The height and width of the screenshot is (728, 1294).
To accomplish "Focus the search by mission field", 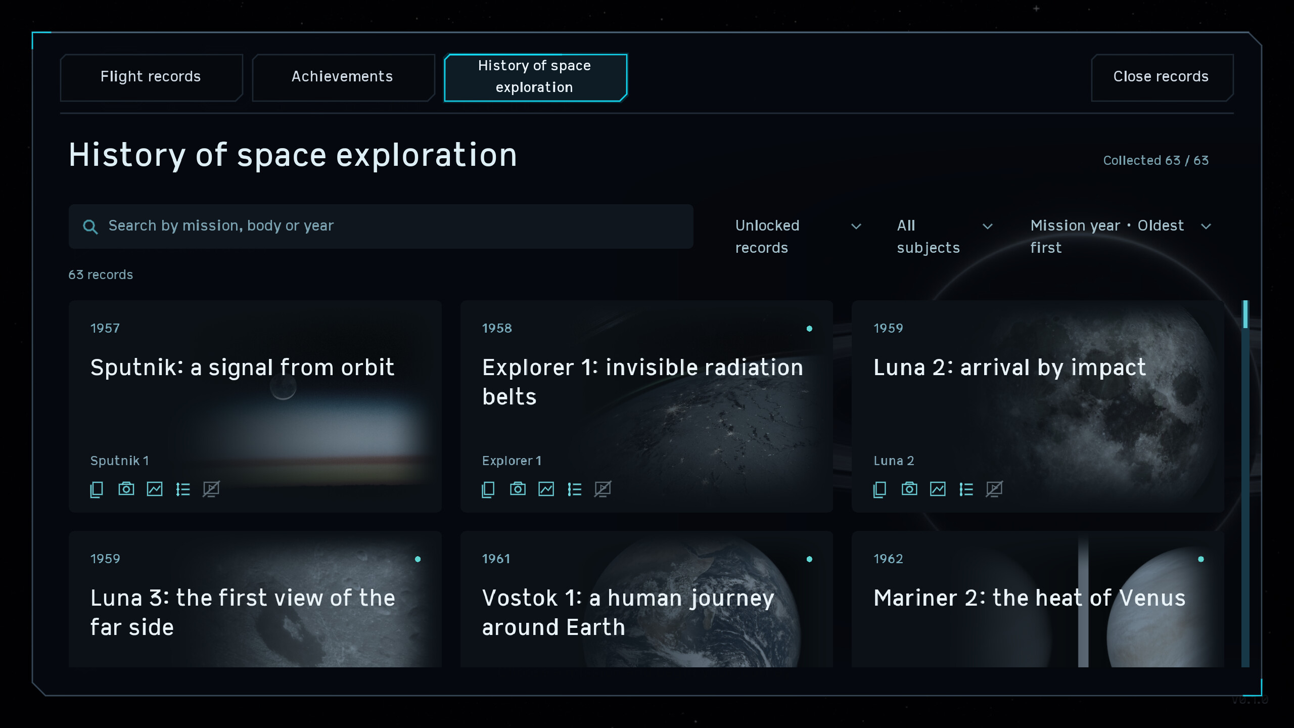I will [381, 226].
